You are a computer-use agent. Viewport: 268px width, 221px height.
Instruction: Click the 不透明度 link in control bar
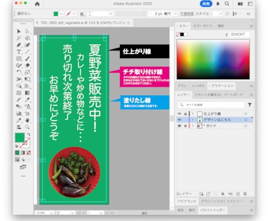pos(187,14)
